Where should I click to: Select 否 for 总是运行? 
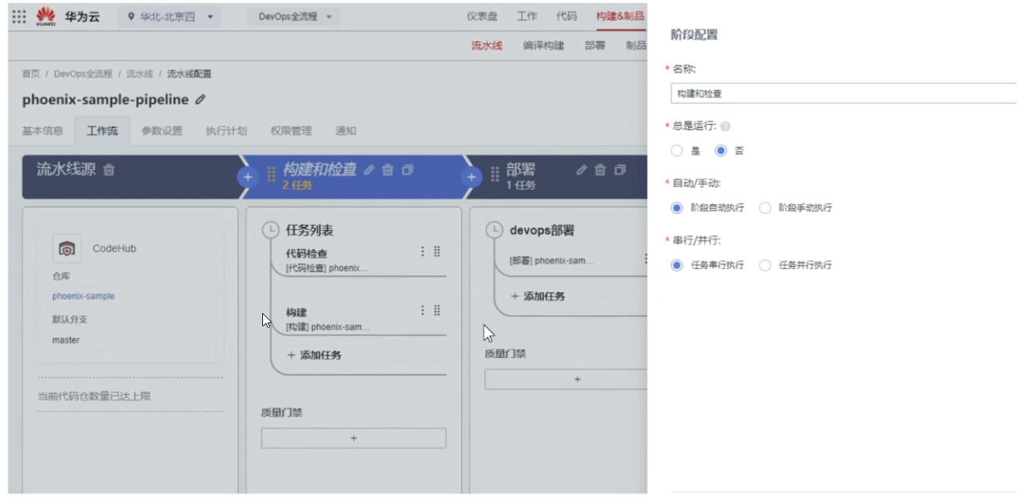721,151
